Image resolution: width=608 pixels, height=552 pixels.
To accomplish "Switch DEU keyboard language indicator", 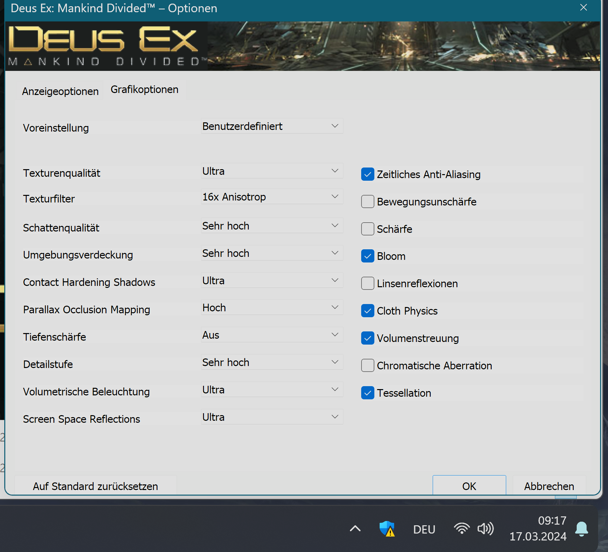I will [424, 529].
